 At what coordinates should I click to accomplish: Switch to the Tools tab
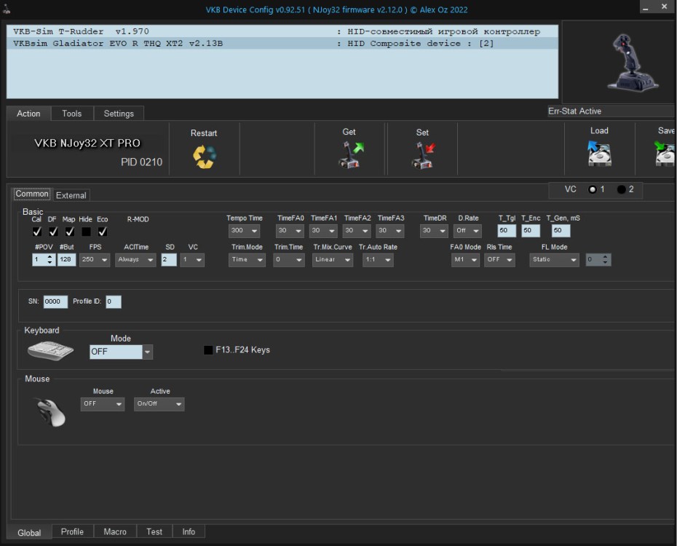pyautogui.click(x=71, y=114)
